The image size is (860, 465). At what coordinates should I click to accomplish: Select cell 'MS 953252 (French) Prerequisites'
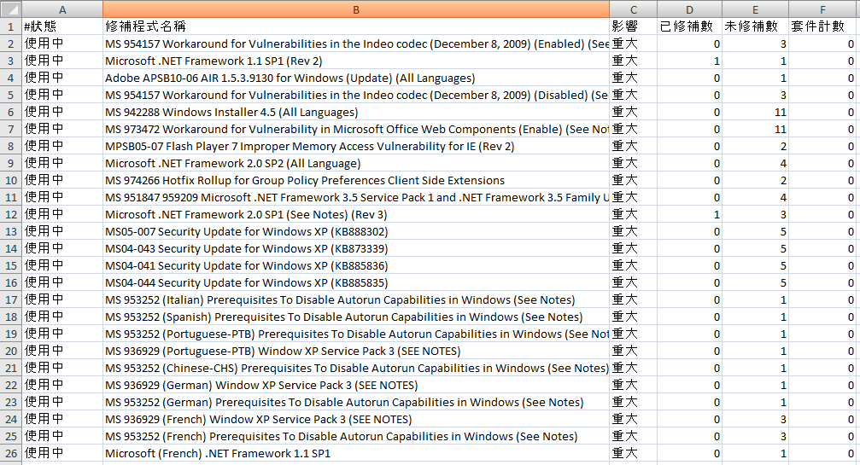356,436
